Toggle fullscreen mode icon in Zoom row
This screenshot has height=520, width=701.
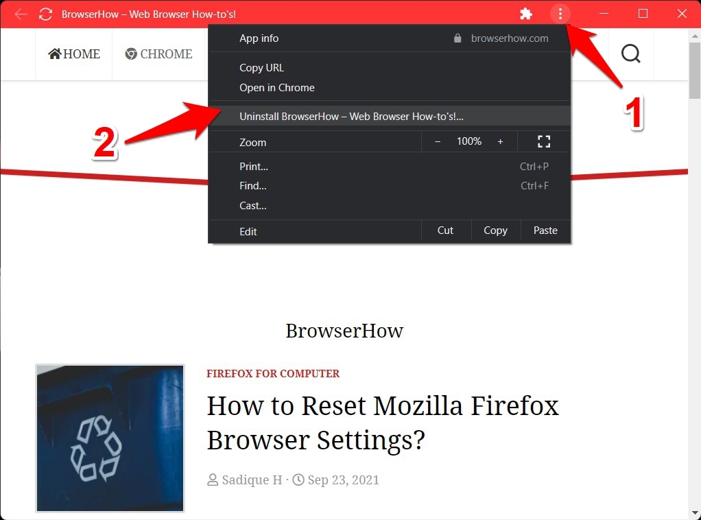(x=544, y=142)
